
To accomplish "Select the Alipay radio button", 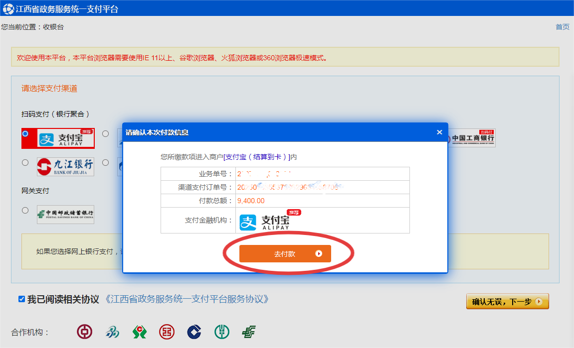I will pos(25,133).
